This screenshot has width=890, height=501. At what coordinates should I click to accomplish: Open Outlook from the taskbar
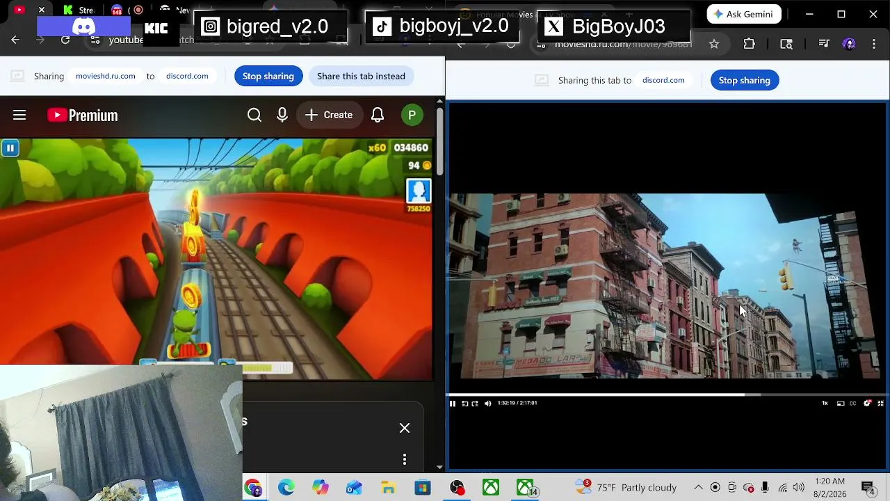pos(355,488)
